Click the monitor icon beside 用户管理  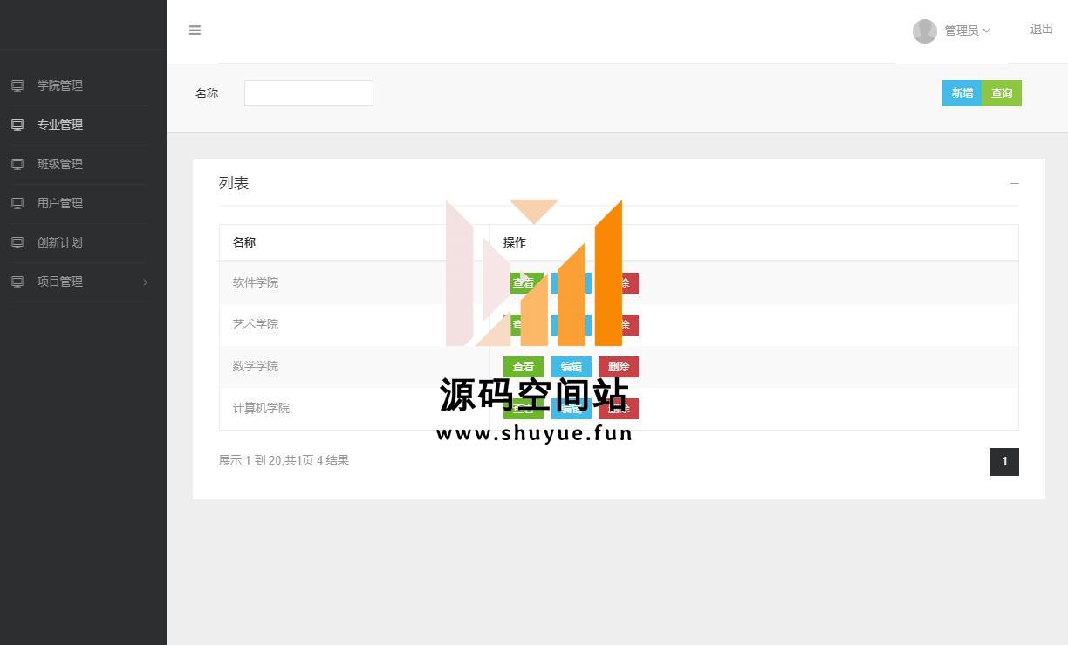[x=17, y=203]
